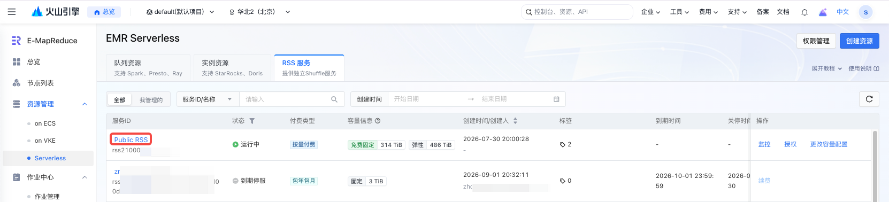The image size is (889, 202).
Task: Collapse the 作业中心 sidebar section
Action: point(85,177)
